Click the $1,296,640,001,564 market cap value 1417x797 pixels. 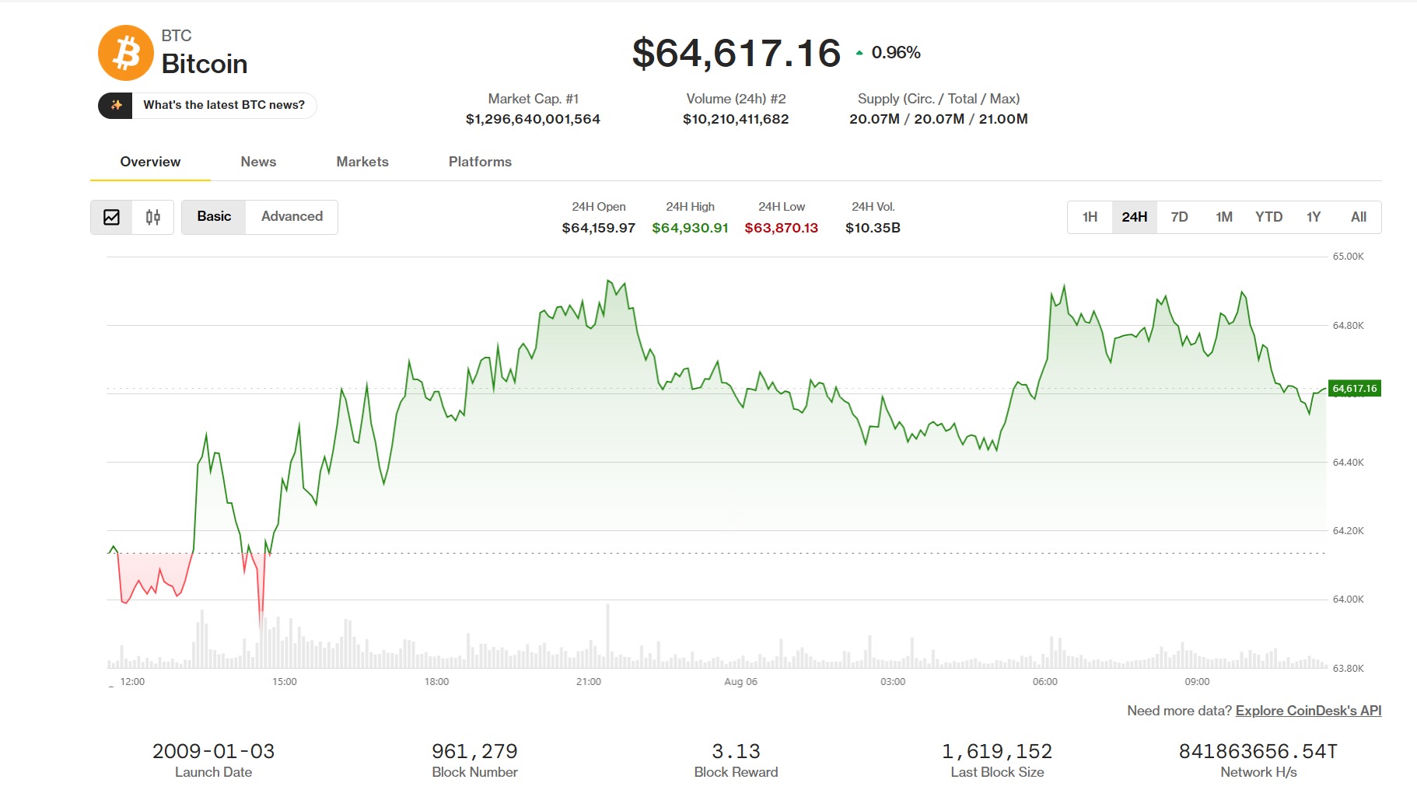pos(534,119)
